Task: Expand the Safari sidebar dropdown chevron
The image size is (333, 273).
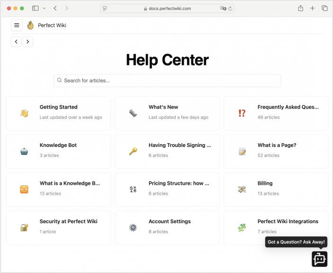Action: point(44,8)
